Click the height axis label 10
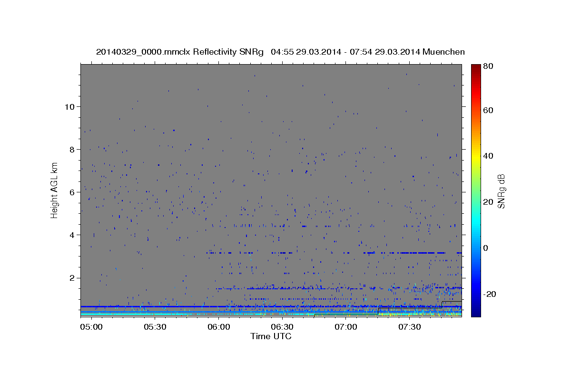This screenshot has width=571, height=380. (x=70, y=106)
